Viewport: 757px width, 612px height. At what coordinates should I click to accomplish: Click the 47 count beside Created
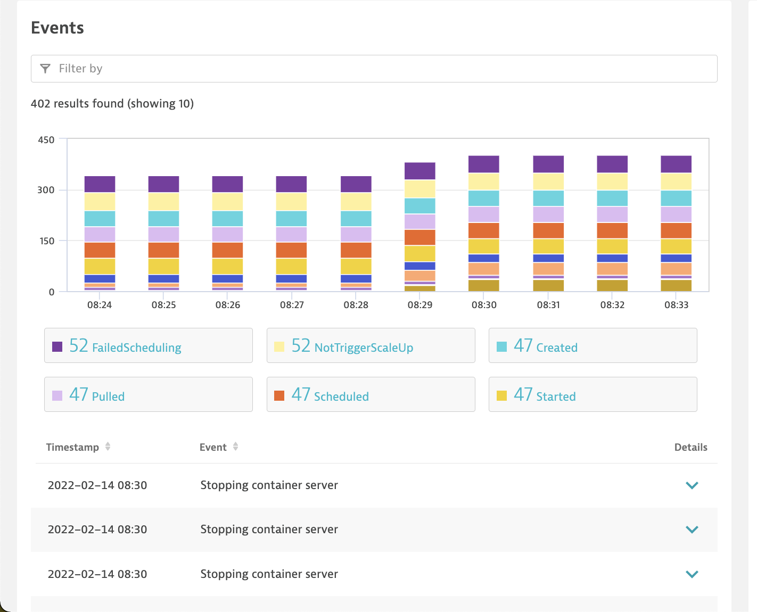coord(523,345)
